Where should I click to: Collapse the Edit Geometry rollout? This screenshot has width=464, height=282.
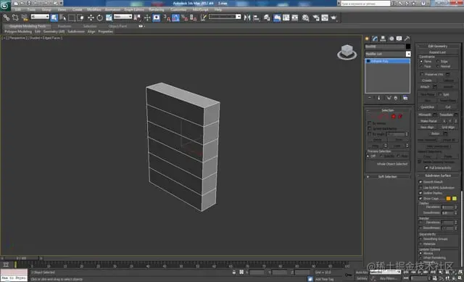click(438, 46)
